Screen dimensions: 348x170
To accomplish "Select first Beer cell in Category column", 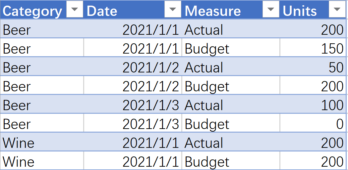I will tap(42, 28).
